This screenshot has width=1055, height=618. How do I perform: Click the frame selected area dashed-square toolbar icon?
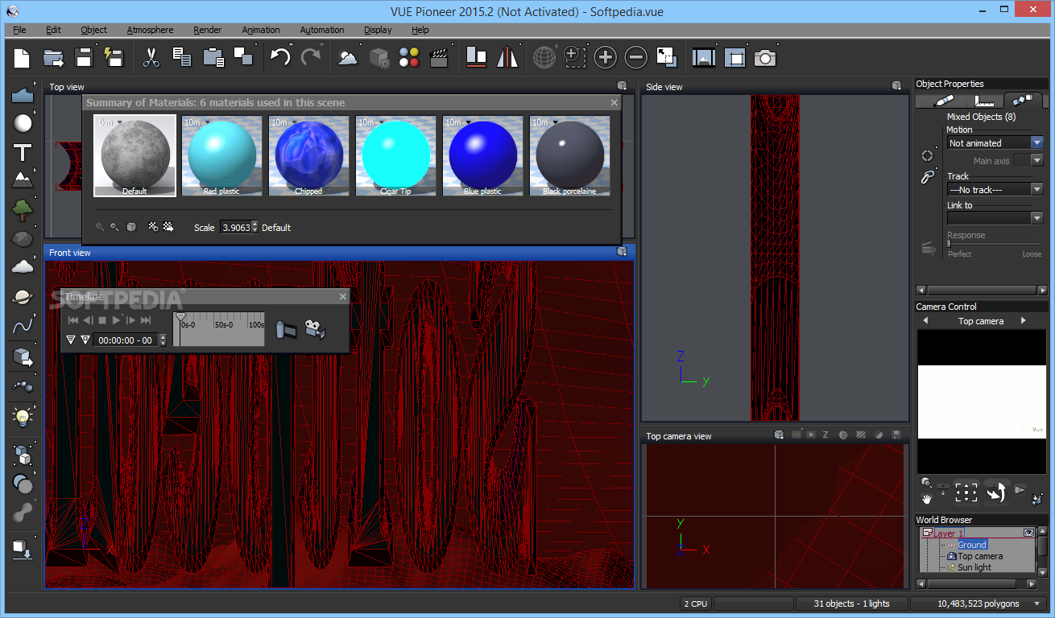[574, 57]
